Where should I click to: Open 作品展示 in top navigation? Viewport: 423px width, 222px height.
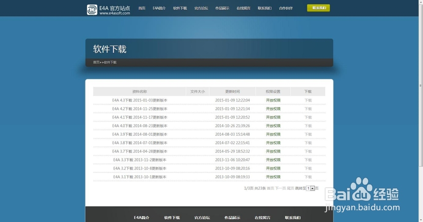[x=222, y=8]
